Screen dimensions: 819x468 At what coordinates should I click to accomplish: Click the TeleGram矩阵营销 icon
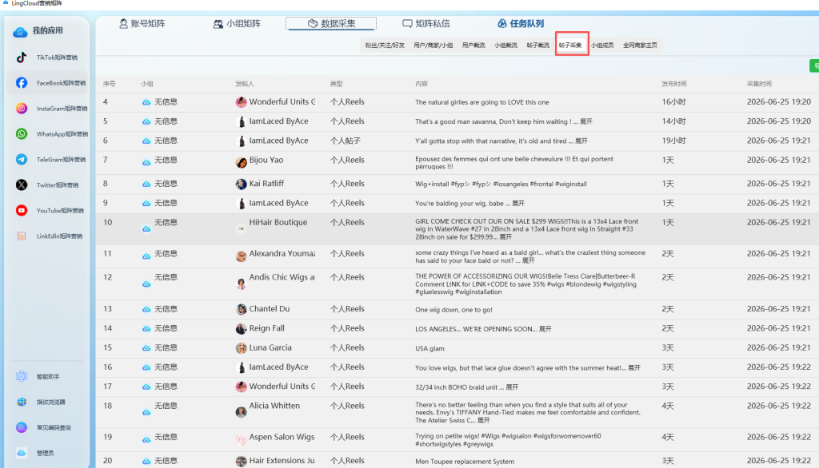click(22, 160)
